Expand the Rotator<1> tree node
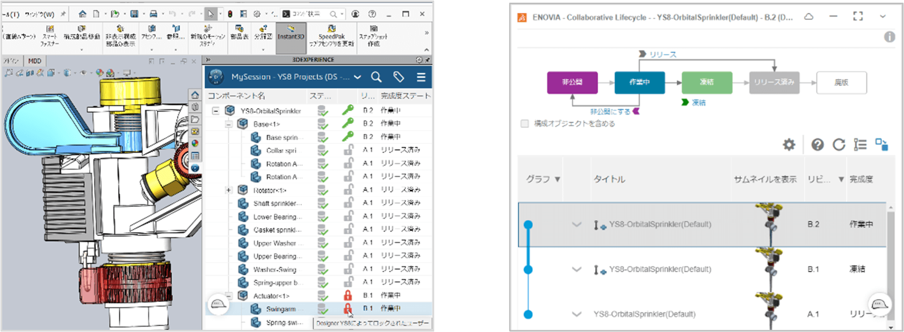Screen dimensions: 904x332 tap(228, 190)
